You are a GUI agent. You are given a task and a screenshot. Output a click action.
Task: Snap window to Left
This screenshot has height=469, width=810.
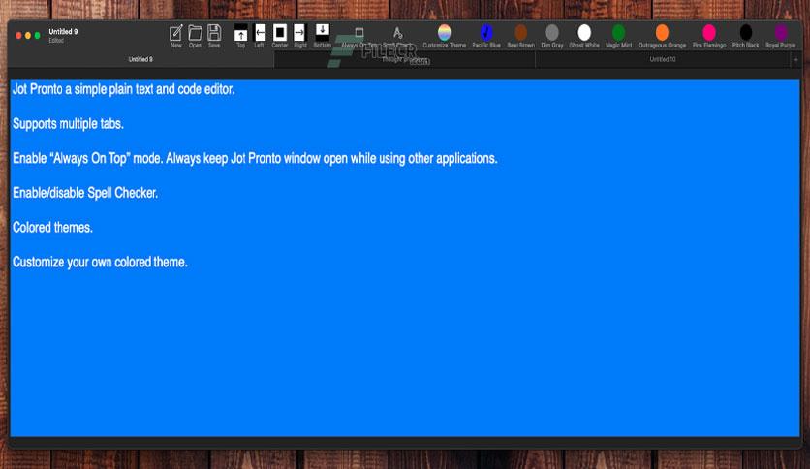(260, 33)
